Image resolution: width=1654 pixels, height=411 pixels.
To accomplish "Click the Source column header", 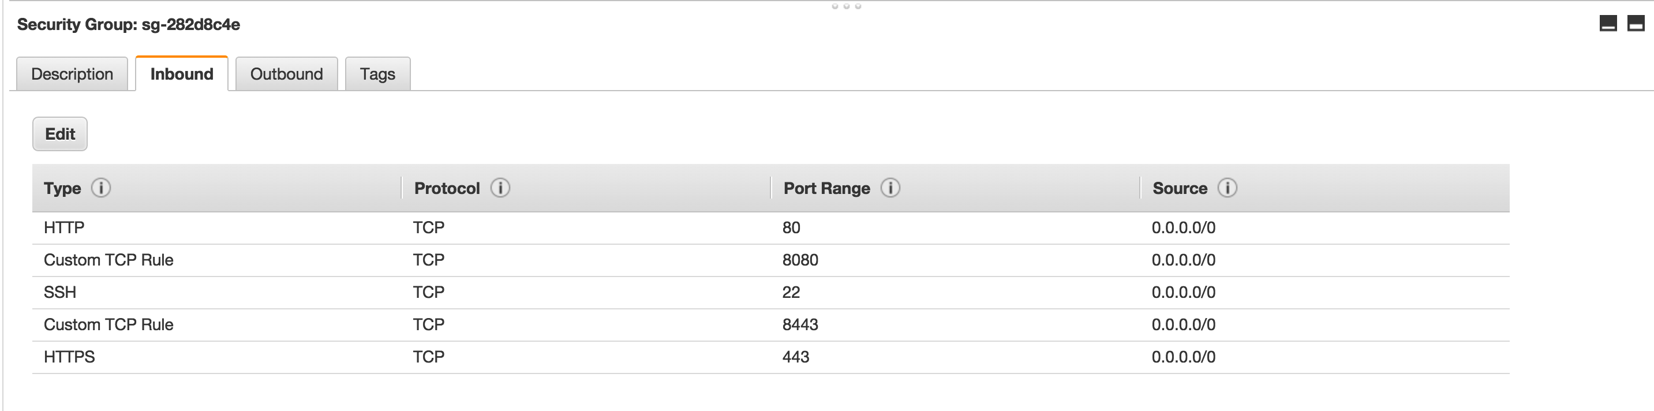I will [x=1180, y=188].
